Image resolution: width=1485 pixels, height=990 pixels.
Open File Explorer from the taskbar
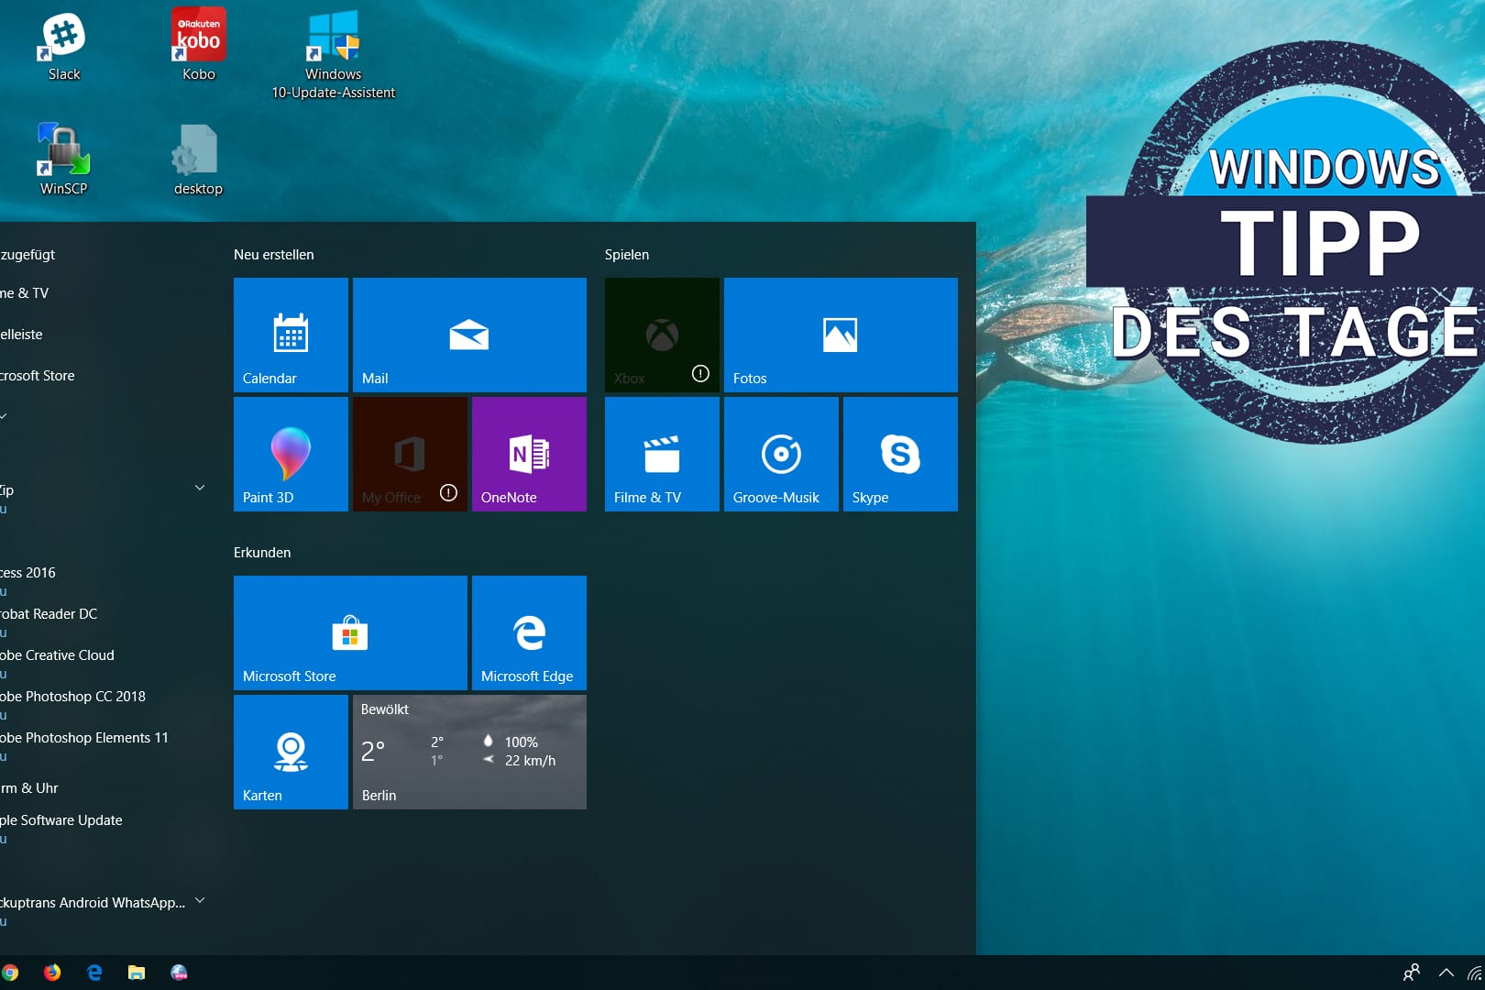[x=137, y=973]
